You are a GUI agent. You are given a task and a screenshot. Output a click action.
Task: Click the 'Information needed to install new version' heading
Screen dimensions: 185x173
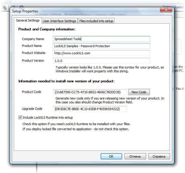pyautogui.click(x=67, y=81)
